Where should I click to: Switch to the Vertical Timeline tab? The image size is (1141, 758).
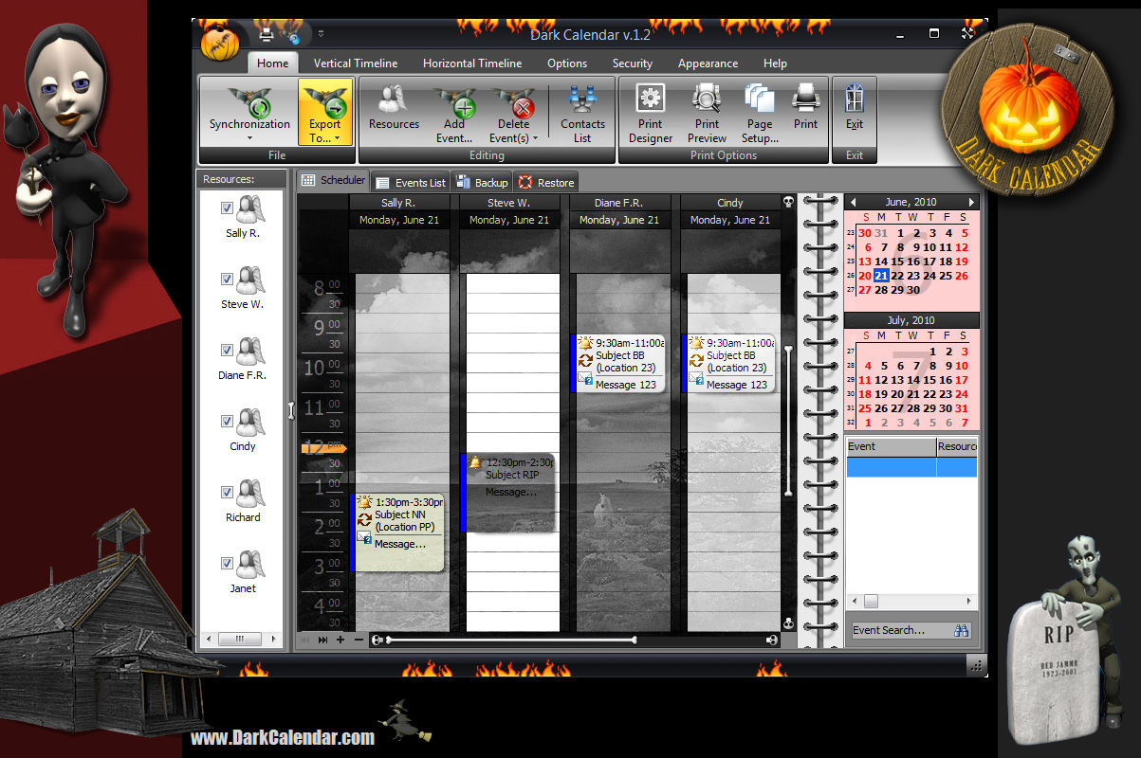[x=356, y=63]
